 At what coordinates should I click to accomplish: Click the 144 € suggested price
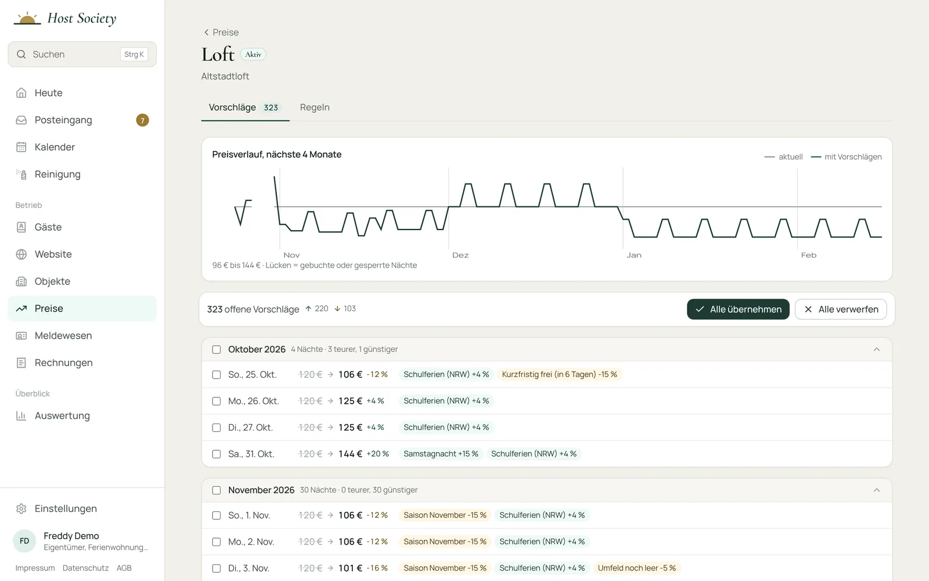351,454
